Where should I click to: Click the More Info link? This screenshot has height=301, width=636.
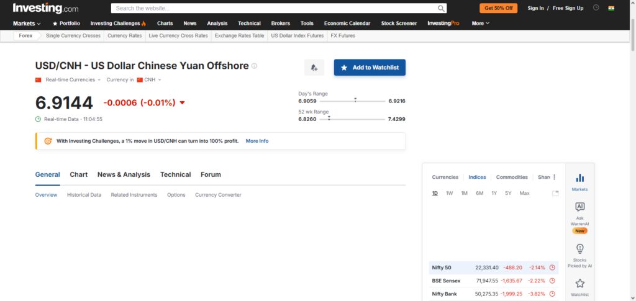tap(257, 141)
